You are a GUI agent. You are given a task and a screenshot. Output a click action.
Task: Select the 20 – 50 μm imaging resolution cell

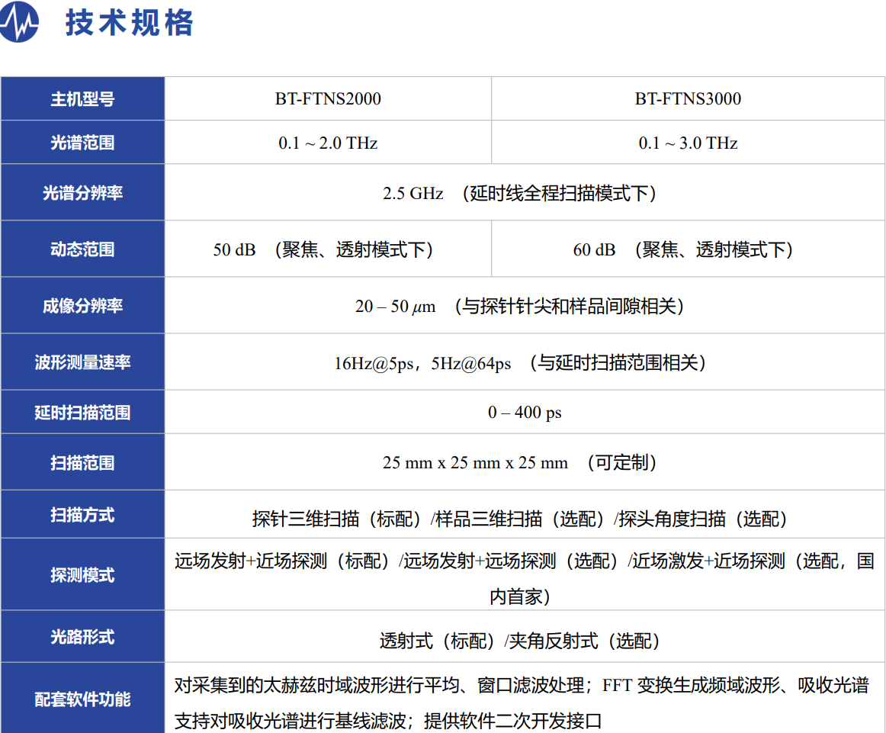point(525,306)
